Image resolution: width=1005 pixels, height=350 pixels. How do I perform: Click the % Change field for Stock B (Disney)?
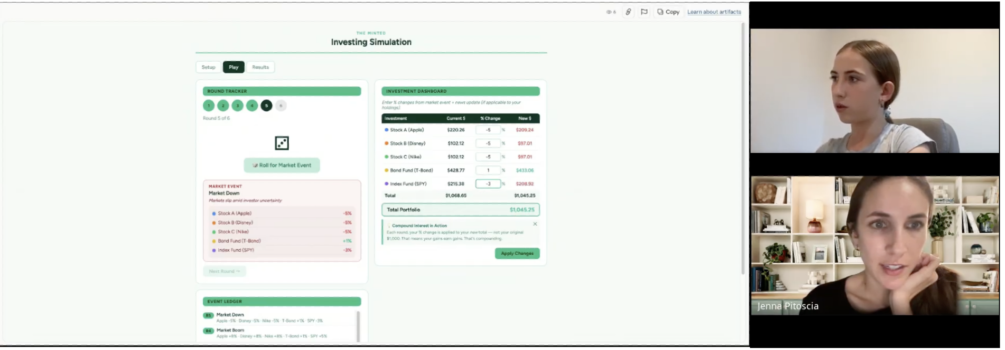[488, 143]
